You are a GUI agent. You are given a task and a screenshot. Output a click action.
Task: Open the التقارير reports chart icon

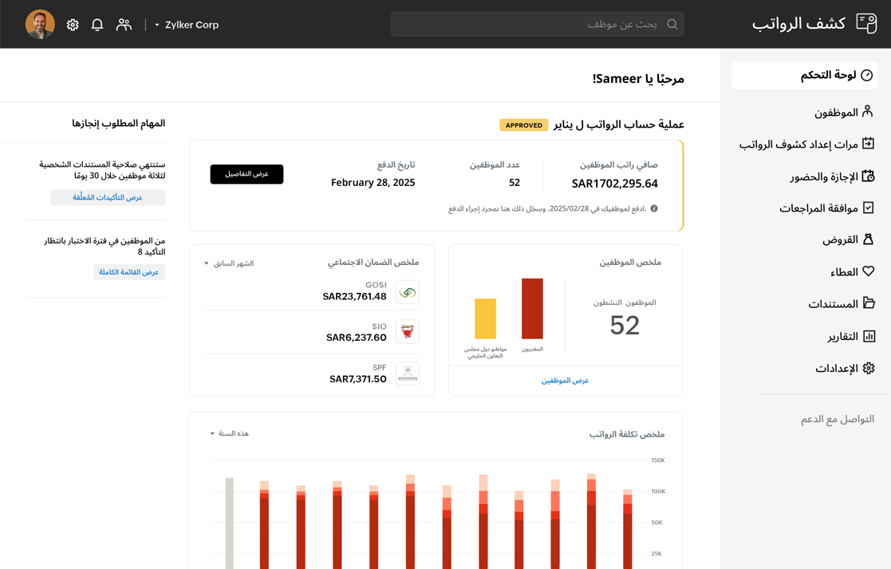(x=869, y=334)
